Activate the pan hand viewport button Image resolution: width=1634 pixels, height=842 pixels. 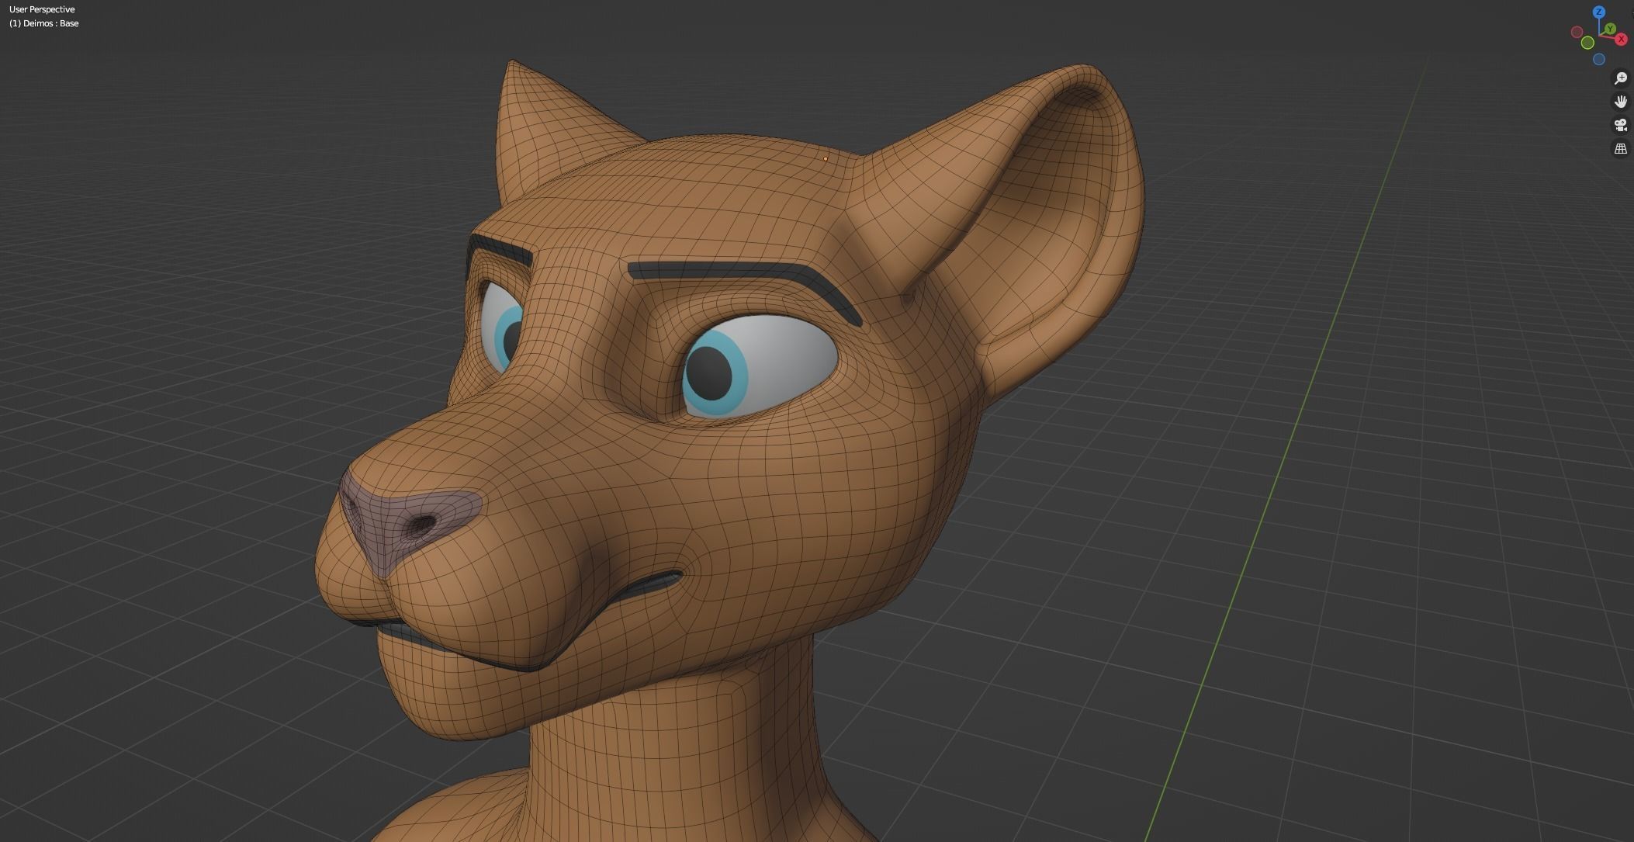(1621, 102)
